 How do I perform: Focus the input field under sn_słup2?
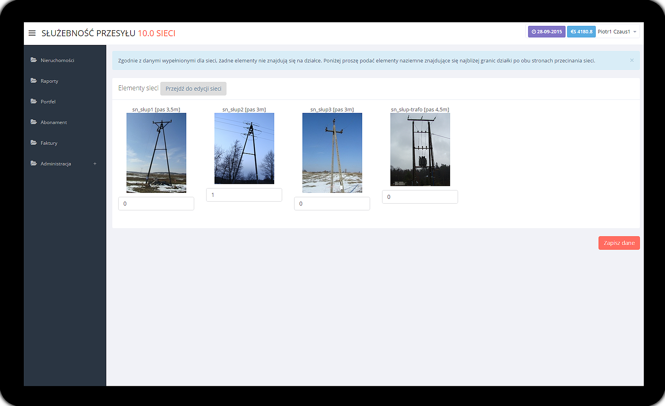point(244,195)
